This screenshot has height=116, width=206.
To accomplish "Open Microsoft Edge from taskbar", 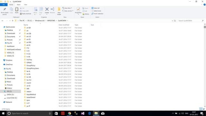I will pyautogui.click(x=89, y=113).
